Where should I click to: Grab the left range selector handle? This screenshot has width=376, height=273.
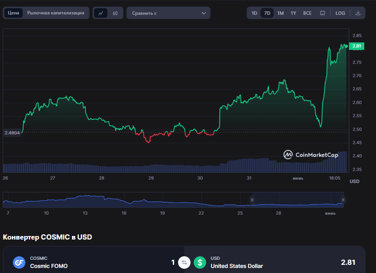tap(252, 200)
